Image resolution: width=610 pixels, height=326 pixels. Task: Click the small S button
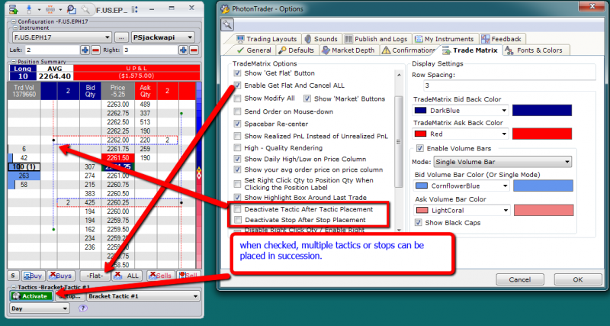click(x=13, y=276)
